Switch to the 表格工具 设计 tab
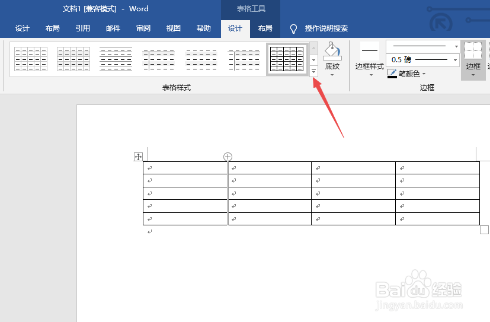The width and height of the screenshot is (490, 322). tap(235, 28)
